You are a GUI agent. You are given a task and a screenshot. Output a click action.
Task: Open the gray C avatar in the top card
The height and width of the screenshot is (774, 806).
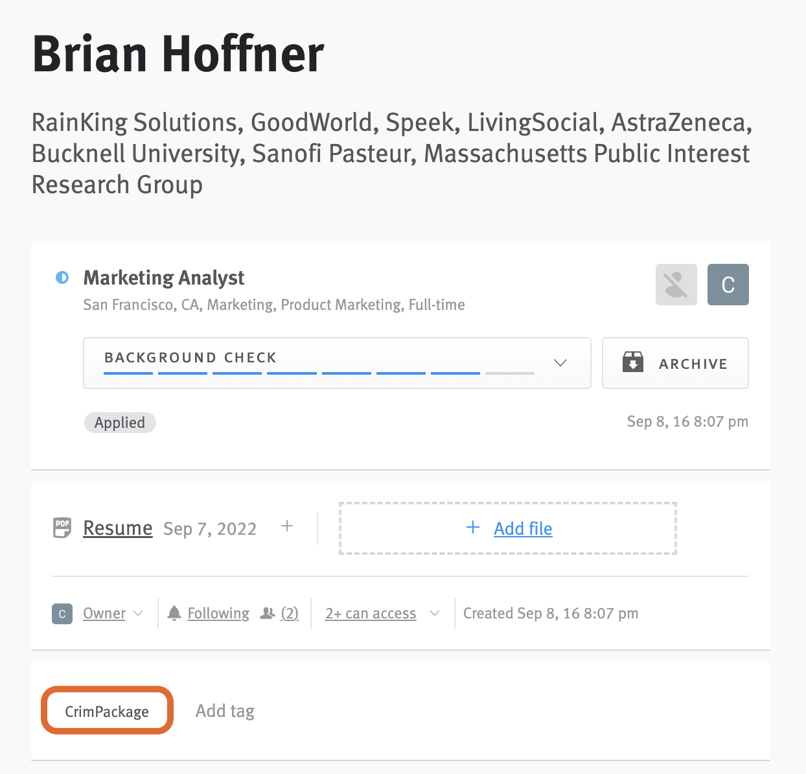tap(728, 285)
